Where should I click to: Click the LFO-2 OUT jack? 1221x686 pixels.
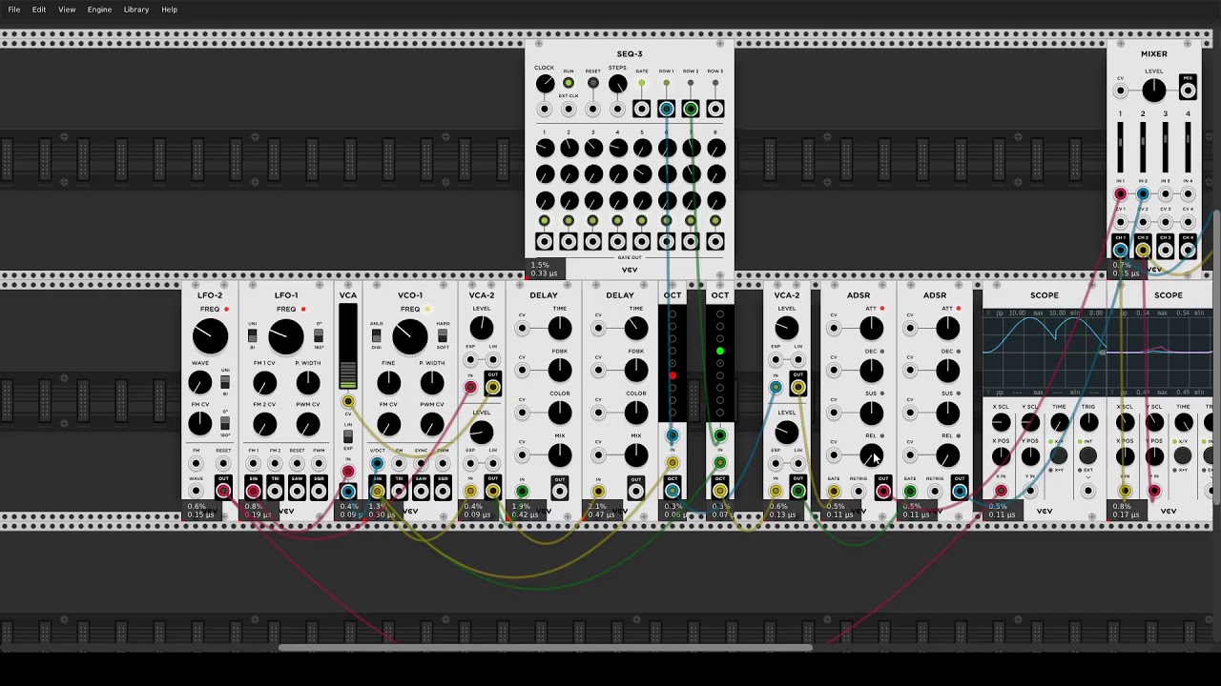pyautogui.click(x=222, y=491)
